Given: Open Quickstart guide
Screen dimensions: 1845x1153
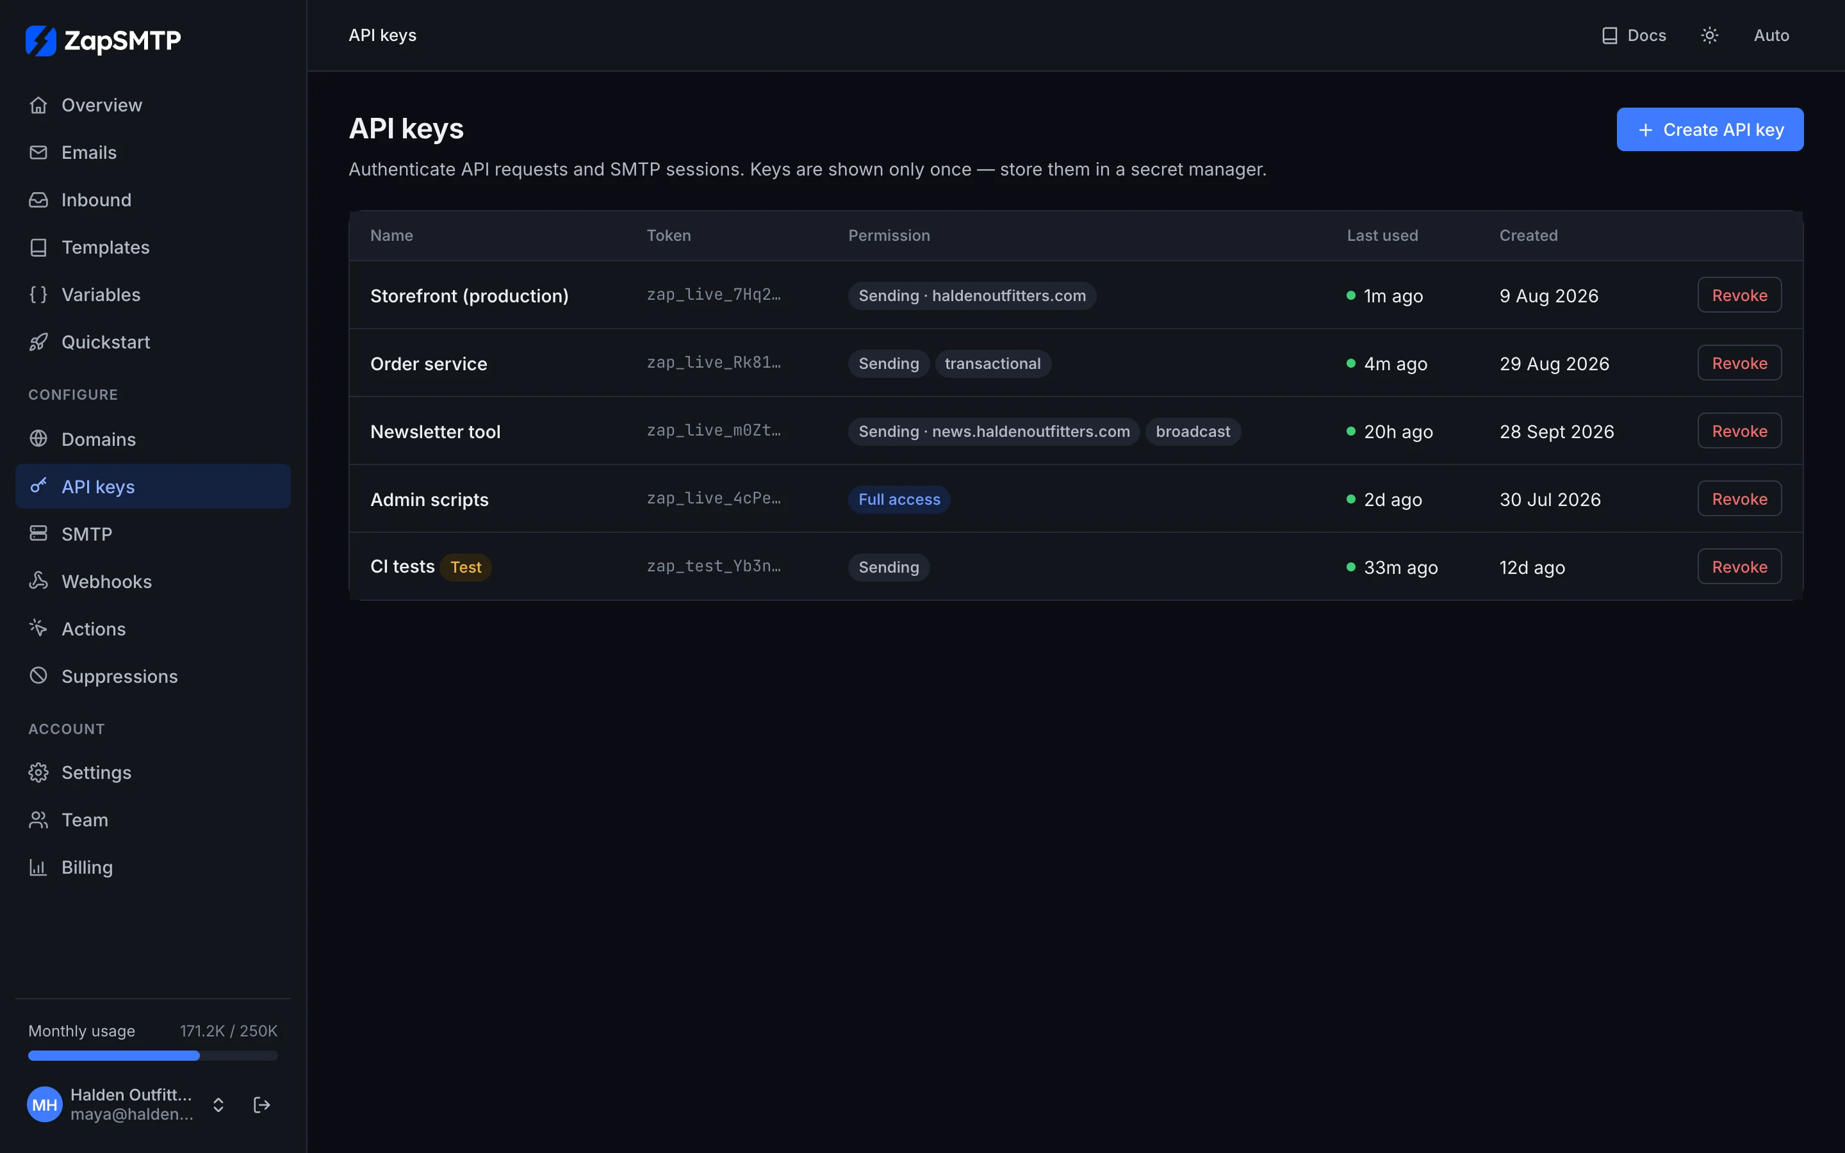Looking at the screenshot, I should click(152, 341).
